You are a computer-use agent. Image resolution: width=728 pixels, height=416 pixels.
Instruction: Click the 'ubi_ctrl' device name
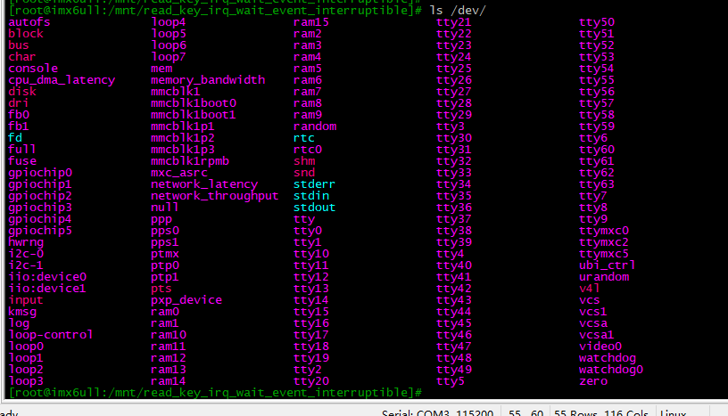pyautogui.click(x=608, y=265)
